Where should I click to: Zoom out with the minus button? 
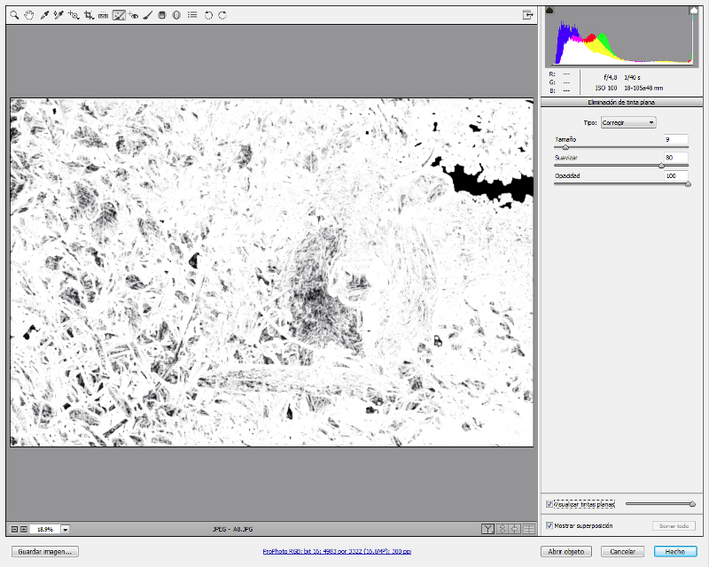[14, 529]
